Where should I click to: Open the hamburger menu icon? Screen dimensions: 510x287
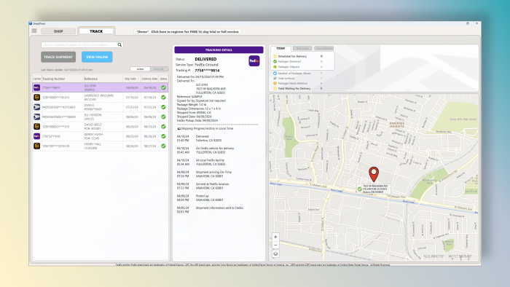tap(34, 31)
